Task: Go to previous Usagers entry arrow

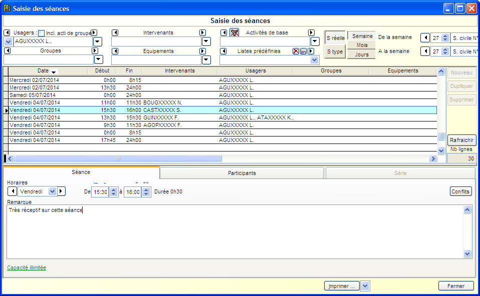Action: (7, 32)
